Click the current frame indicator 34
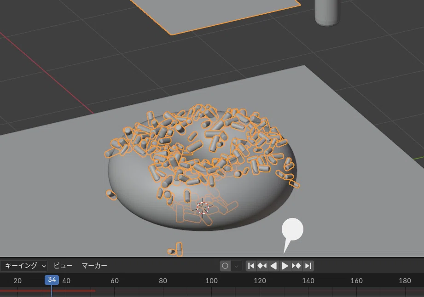 tap(52, 280)
